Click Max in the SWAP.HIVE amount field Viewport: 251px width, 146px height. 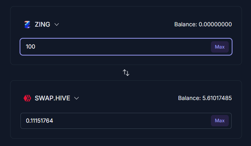[220, 121]
